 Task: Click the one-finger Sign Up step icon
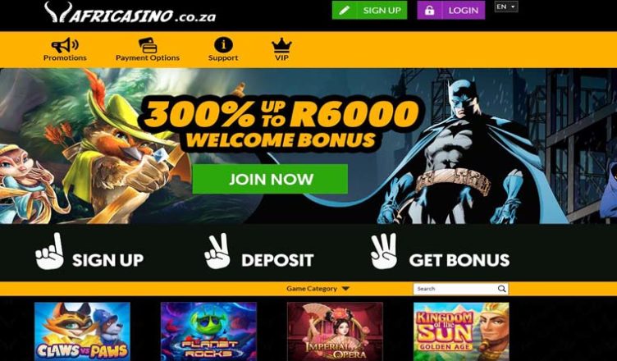point(49,252)
